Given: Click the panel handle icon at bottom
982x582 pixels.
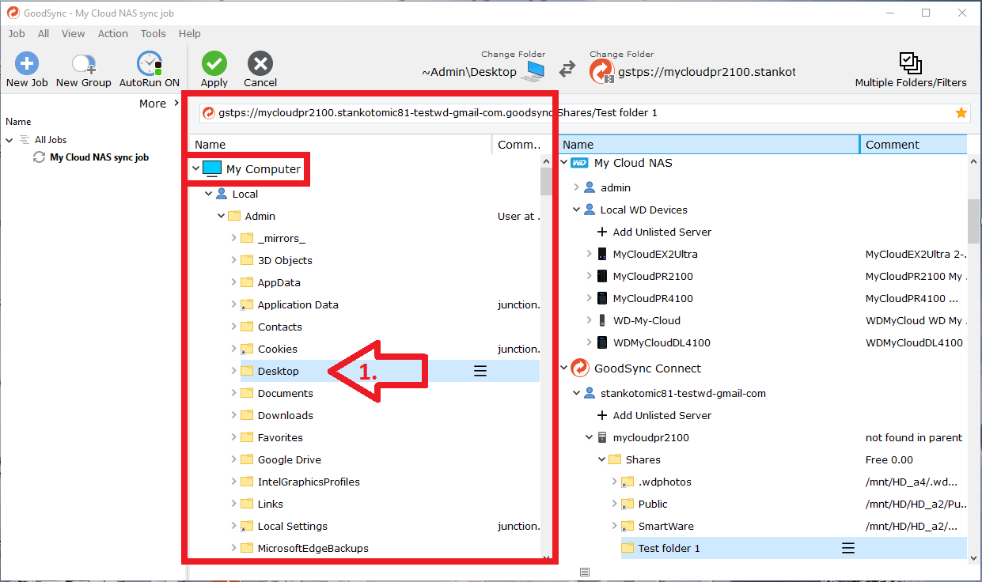Looking at the screenshot, I should pos(584,572).
